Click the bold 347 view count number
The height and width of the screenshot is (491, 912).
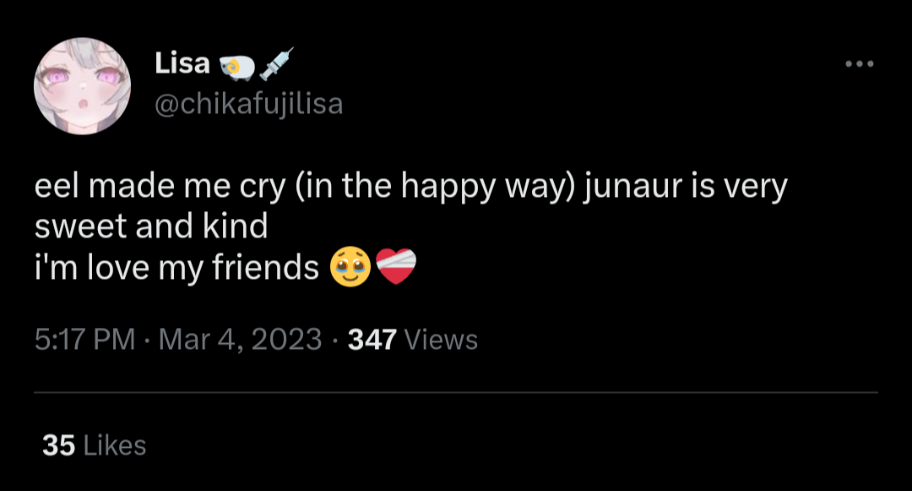pyautogui.click(x=372, y=340)
